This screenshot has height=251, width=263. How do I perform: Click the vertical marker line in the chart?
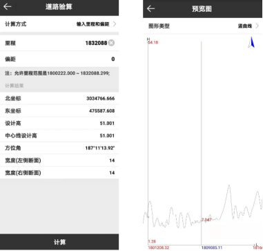tap(201, 143)
